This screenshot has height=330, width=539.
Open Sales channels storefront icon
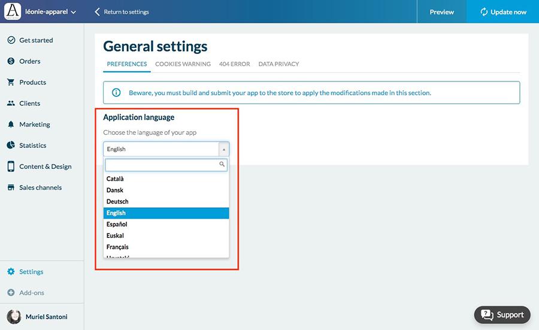tap(11, 187)
